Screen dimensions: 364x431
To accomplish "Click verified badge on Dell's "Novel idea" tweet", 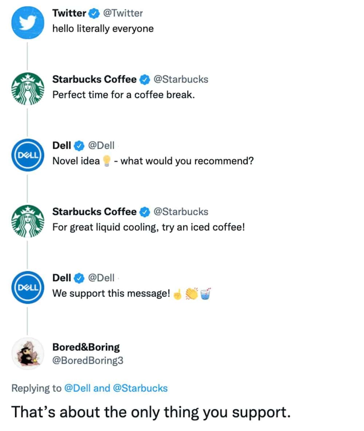I will click(x=79, y=146).
